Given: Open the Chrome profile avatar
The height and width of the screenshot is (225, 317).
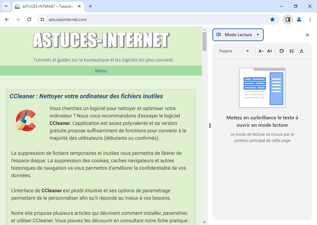Looking at the screenshot, I should pos(299,19).
